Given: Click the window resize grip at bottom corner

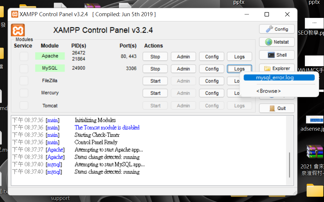Looking at the screenshot, I should coord(295,193).
